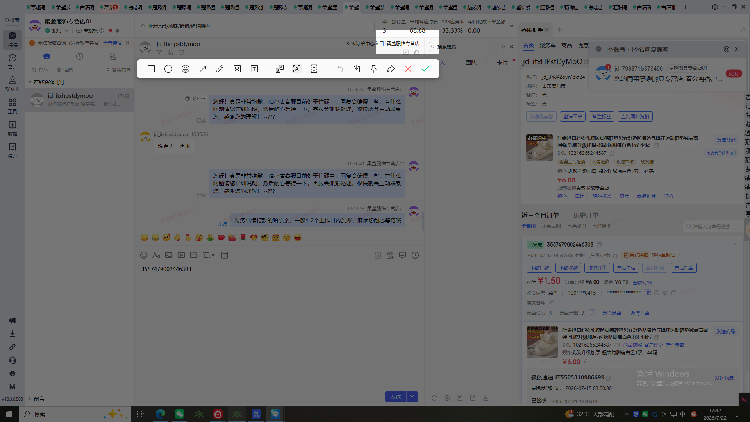Open chat history clock icon in input toolbar
The height and width of the screenshot is (422, 750).
click(415, 255)
